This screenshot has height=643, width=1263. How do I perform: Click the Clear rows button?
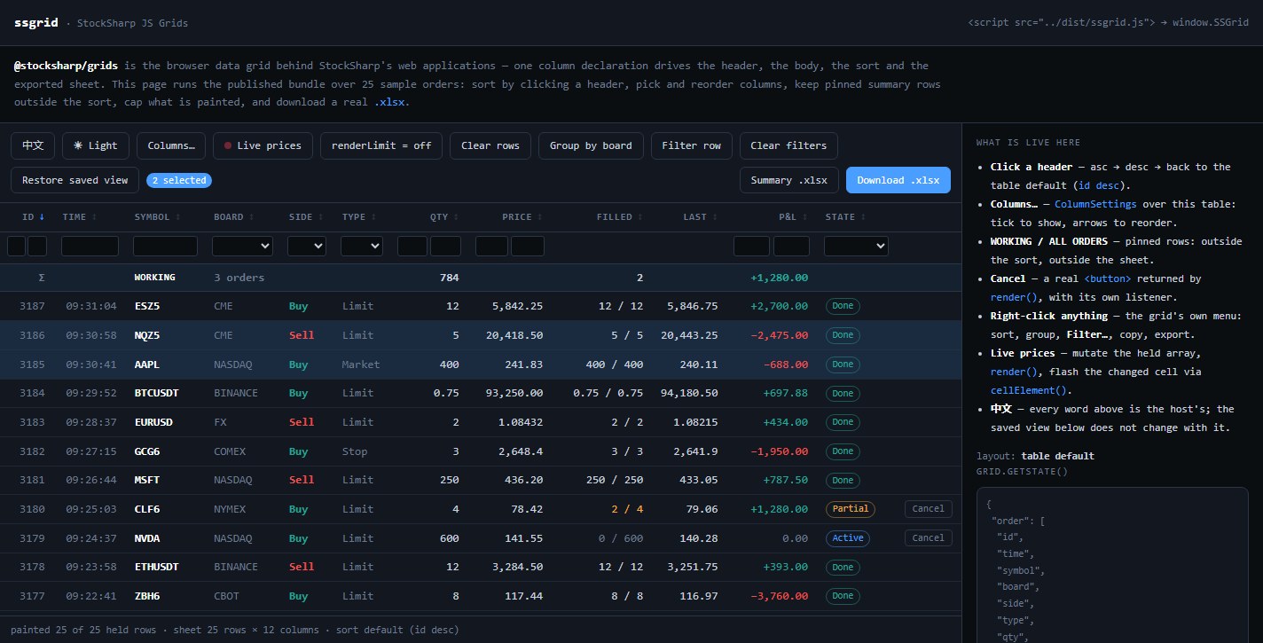[490, 145]
